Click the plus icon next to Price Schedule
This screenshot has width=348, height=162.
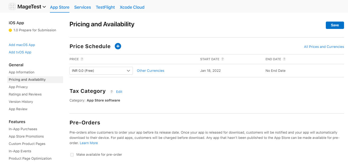pos(118,46)
